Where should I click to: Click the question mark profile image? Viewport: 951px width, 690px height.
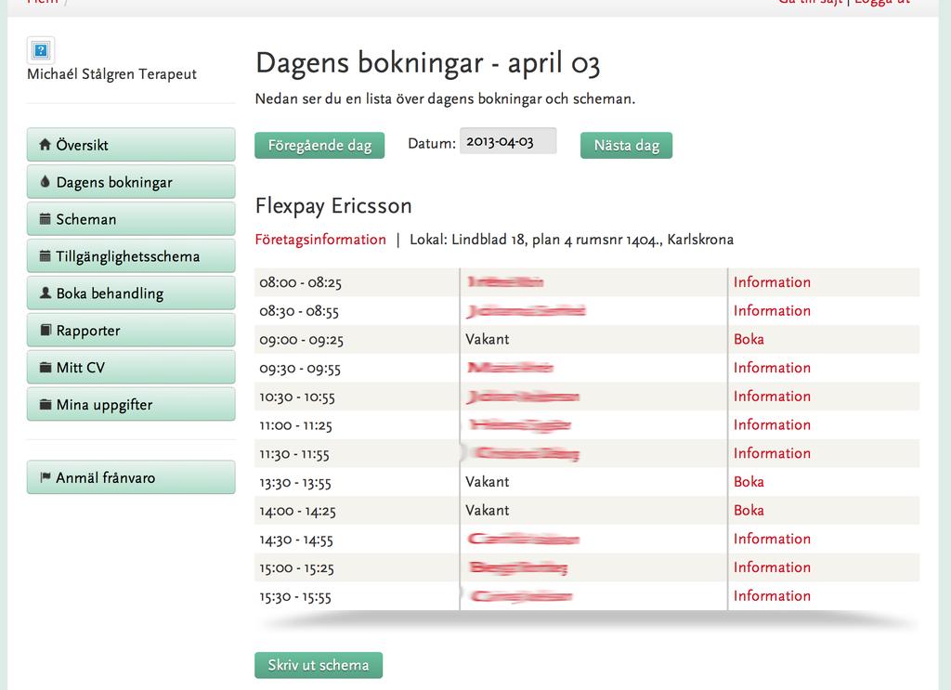[41, 50]
